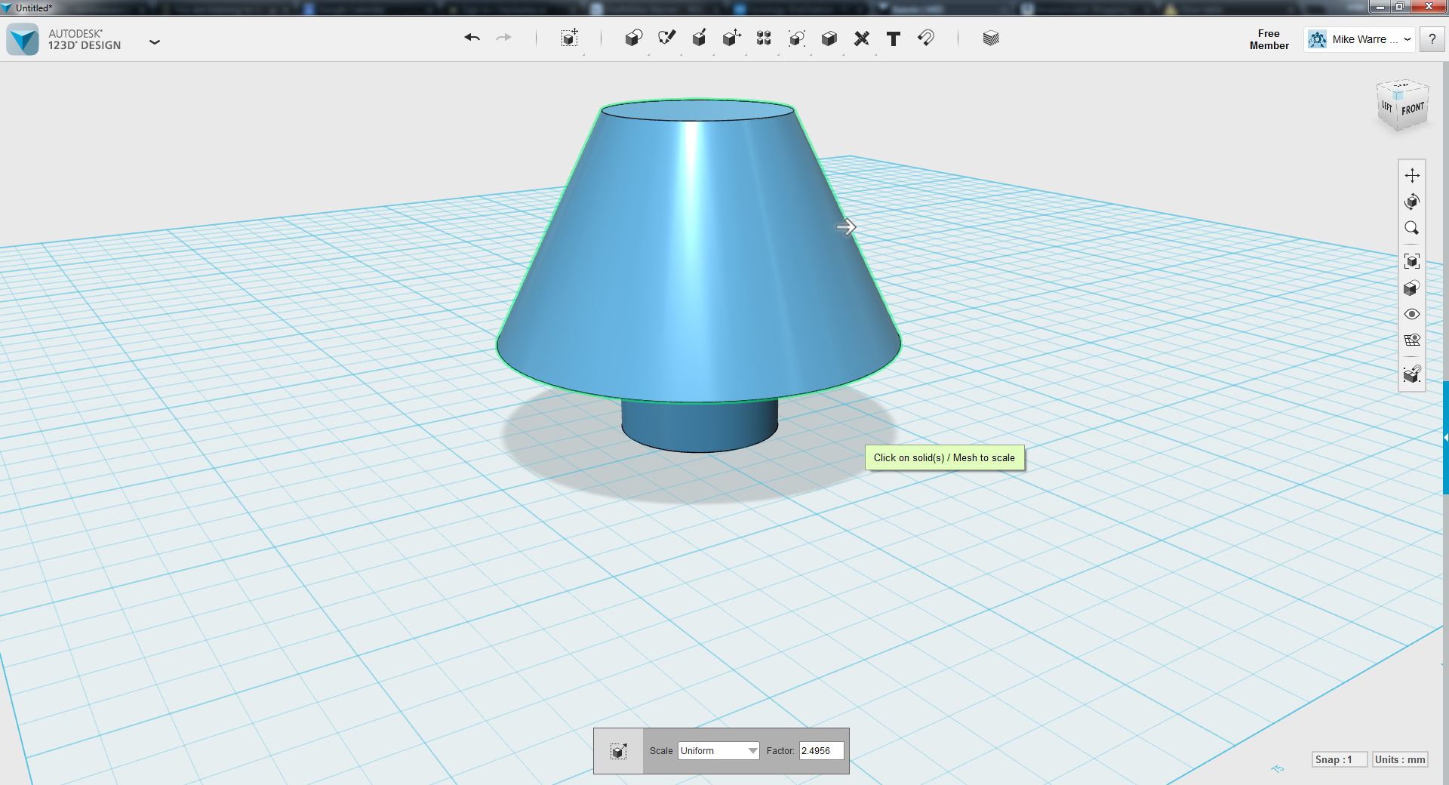The image size is (1449, 785).
Task: Select the Text tool
Action: pyautogui.click(x=894, y=38)
